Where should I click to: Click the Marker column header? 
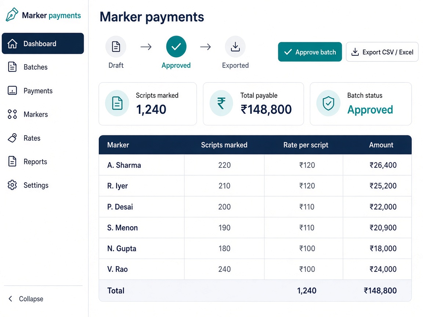[x=118, y=145]
